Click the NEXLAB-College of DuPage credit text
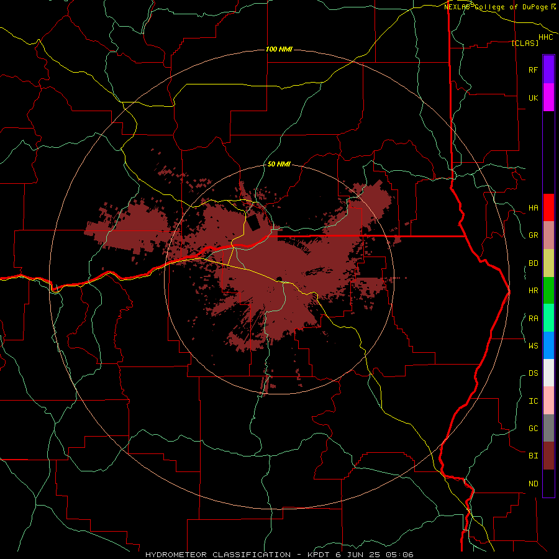This screenshot has width=559, height=559. click(496, 7)
